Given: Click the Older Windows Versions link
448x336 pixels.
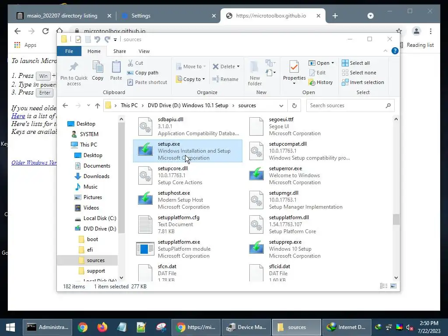Looking at the screenshot, I should coord(34,163).
